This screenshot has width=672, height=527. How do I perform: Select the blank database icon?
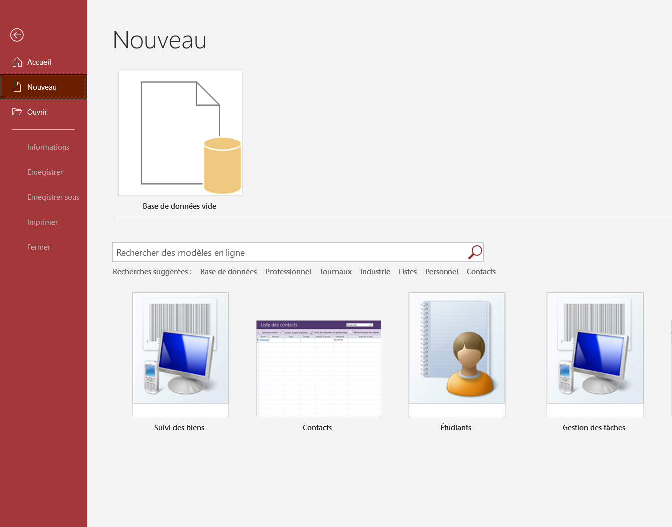click(x=181, y=133)
